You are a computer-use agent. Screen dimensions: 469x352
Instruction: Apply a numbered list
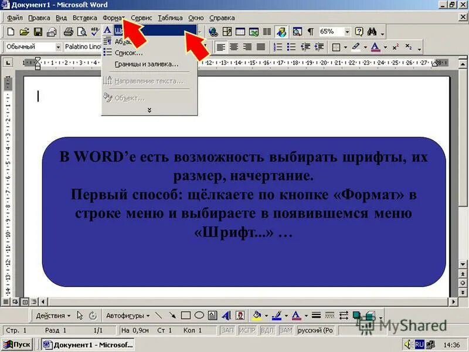278,47
